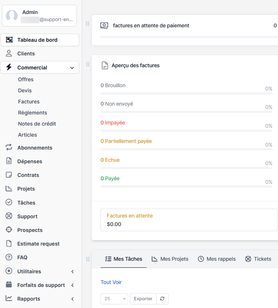Click the Impayée invoices progress bar
Image resolution: width=278 pixels, height=308 pixels.
pos(186,131)
